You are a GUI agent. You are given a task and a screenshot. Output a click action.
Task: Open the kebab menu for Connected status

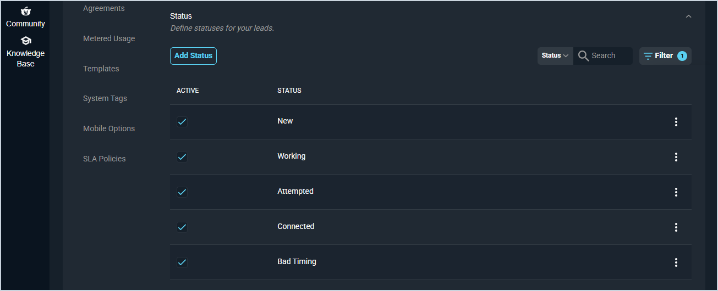[676, 227]
